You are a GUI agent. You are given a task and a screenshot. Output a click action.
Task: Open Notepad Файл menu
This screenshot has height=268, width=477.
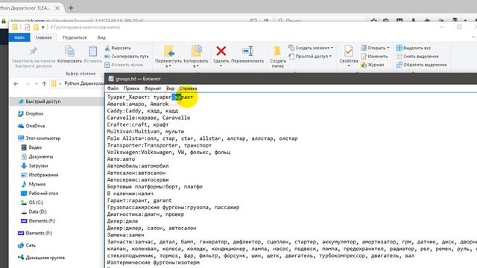pos(113,89)
